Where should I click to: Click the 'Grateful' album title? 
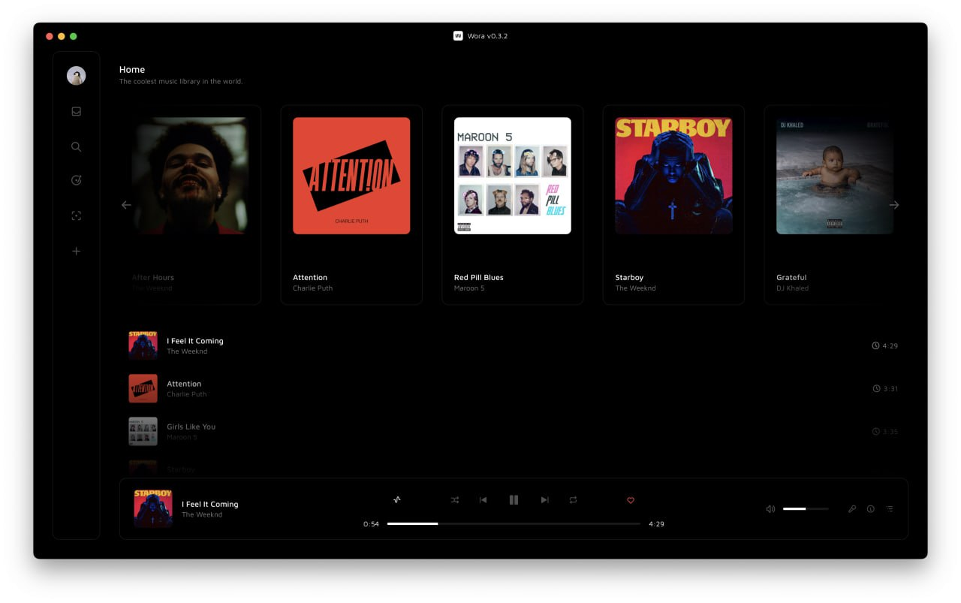(x=791, y=277)
